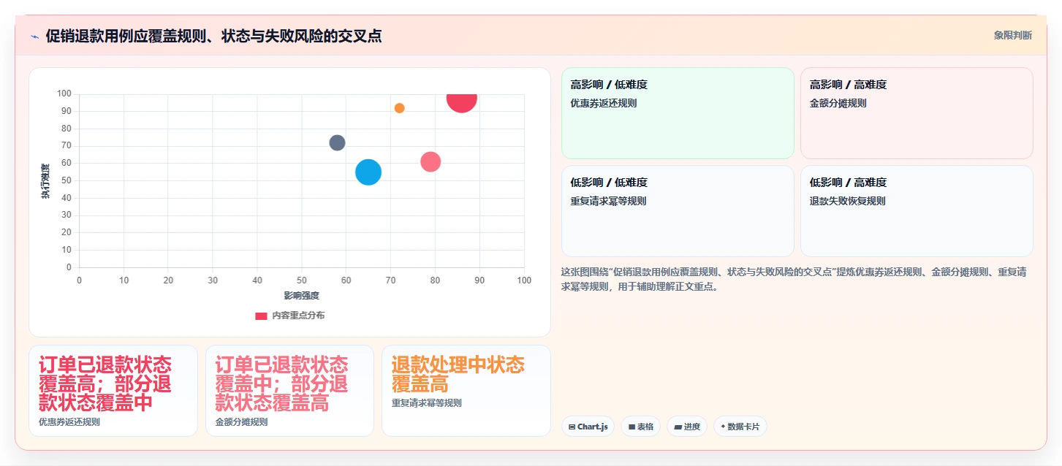Click the 影响强度 x-axis label
The width and height of the screenshot is (1062, 466).
click(x=302, y=296)
